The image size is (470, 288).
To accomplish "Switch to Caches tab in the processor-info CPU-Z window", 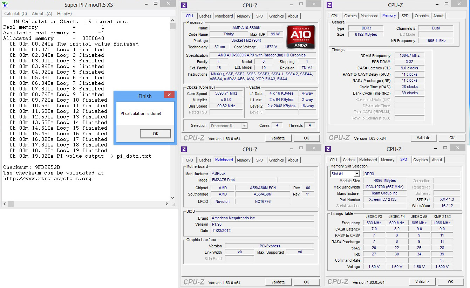I will [x=205, y=16].
